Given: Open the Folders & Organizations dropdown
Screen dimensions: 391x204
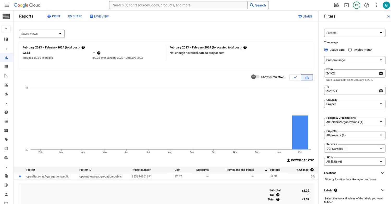Looking at the screenshot, I should pos(355,122).
